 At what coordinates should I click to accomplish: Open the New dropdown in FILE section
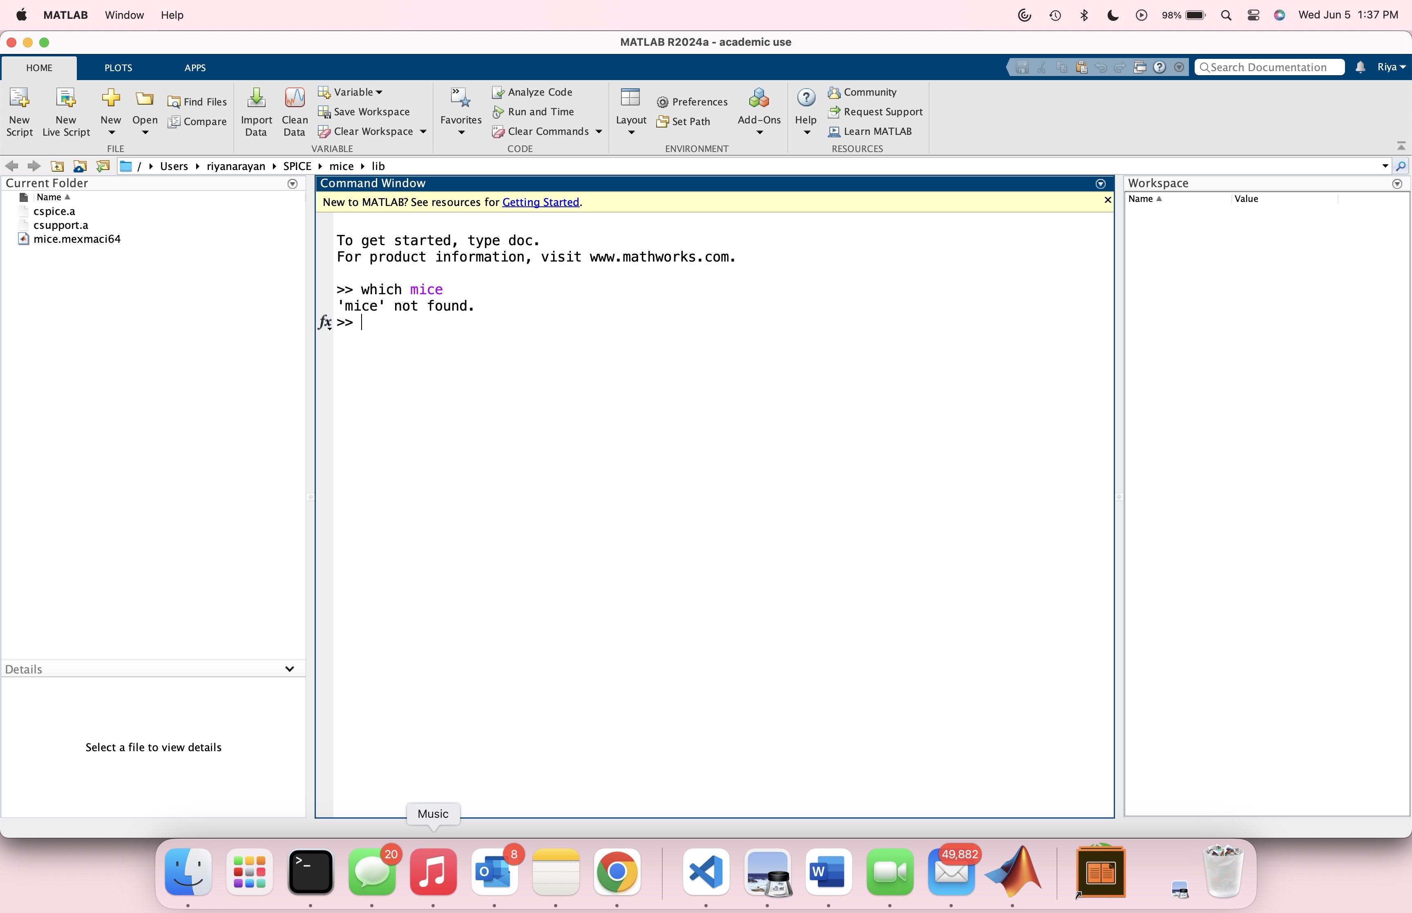tap(111, 133)
